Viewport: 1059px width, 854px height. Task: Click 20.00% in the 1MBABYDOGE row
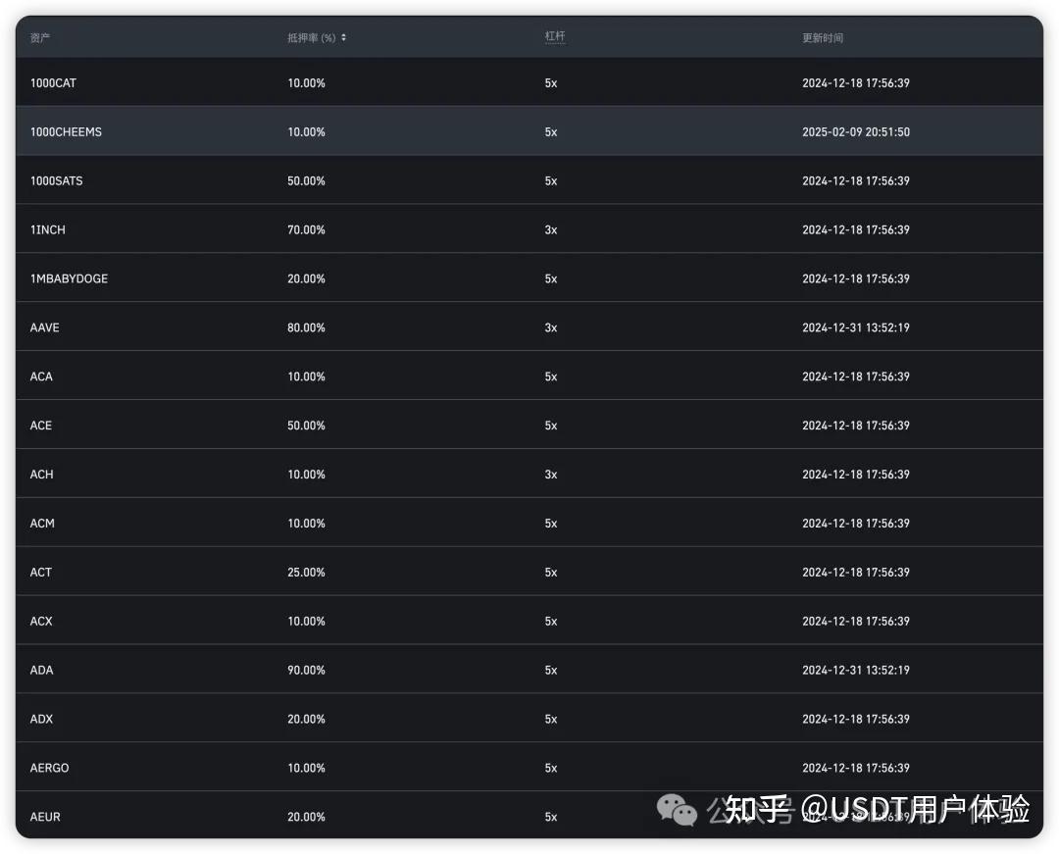307,278
